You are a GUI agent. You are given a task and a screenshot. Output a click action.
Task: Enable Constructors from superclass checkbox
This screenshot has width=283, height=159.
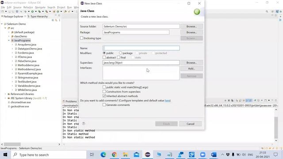pos(104,91)
